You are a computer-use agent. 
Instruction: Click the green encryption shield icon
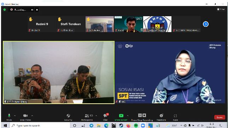(x=5, y=10)
